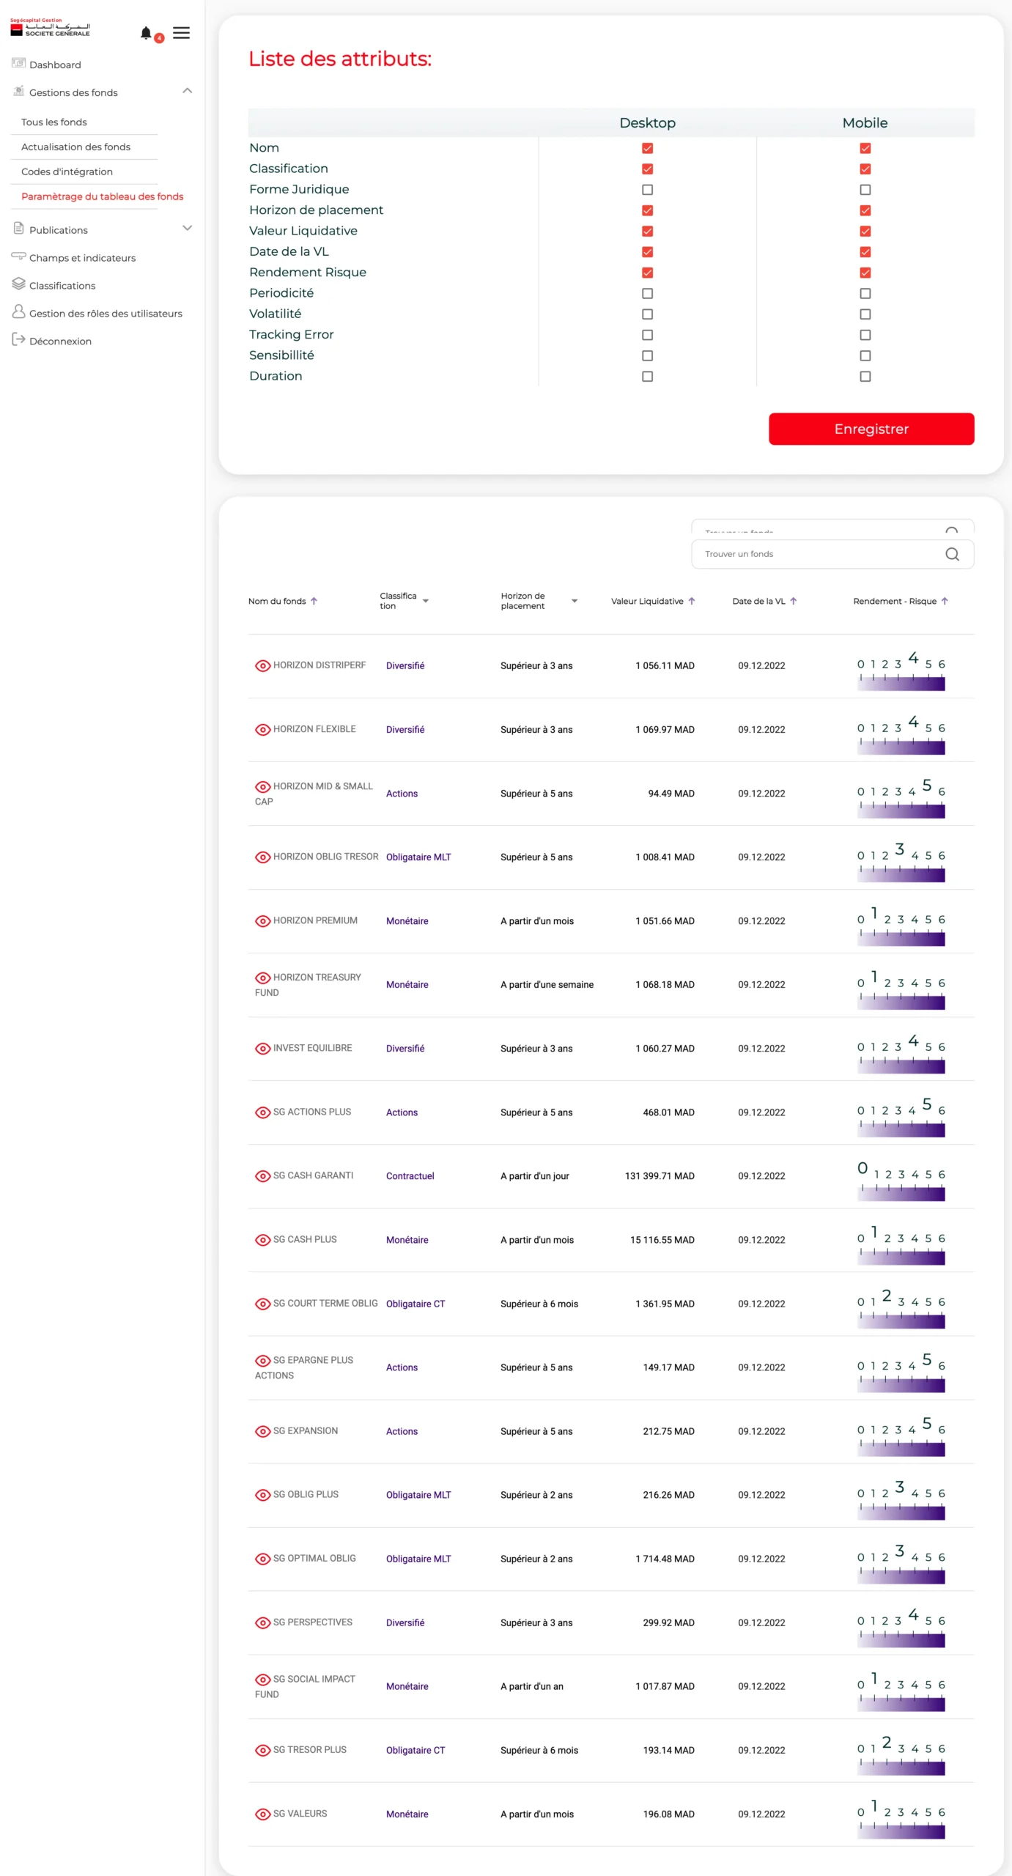This screenshot has height=1876, width=1012.
Task: Collapse the Gestions des fonds section
Action: click(x=187, y=91)
